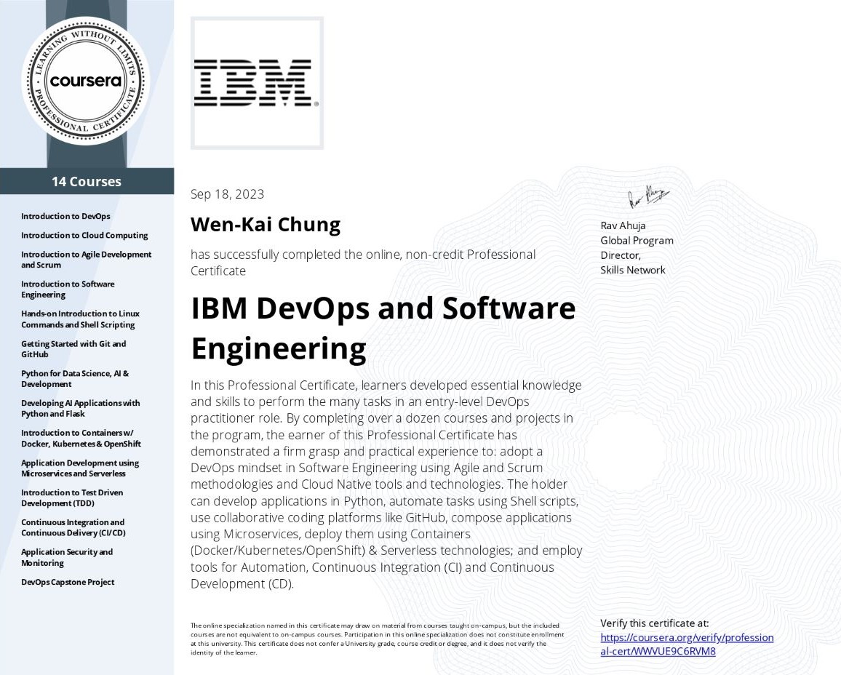841x675 pixels.
Task: Click the Coursera professional certificate seal
Action: pyautogui.click(x=86, y=81)
